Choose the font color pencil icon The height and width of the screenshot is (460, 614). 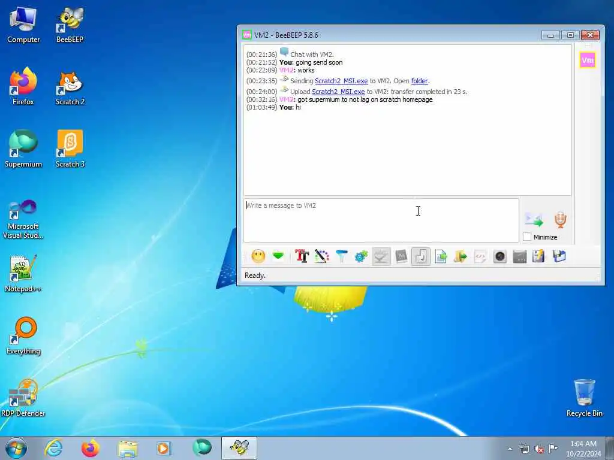(x=321, y=256)
